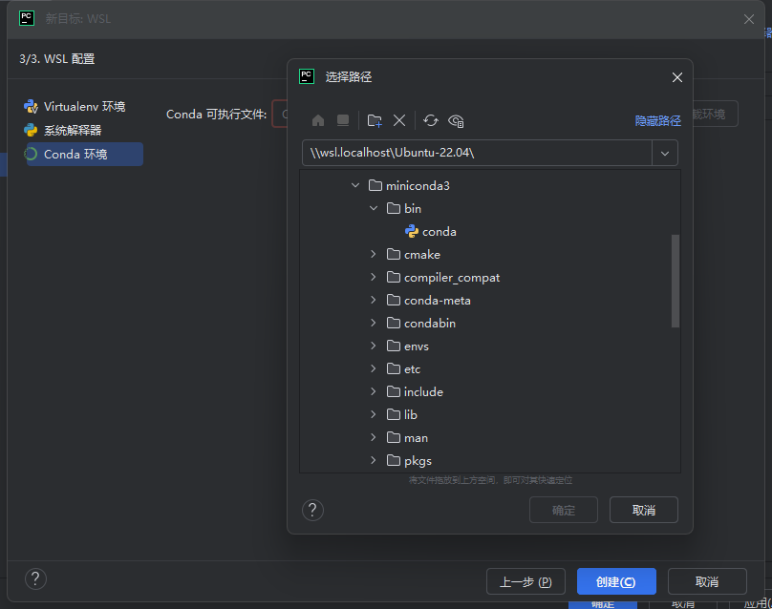The width and height of the screenshot is (772, 609).
Task: Select the miniconda3 folder row
Action: [x=490, y=185]
